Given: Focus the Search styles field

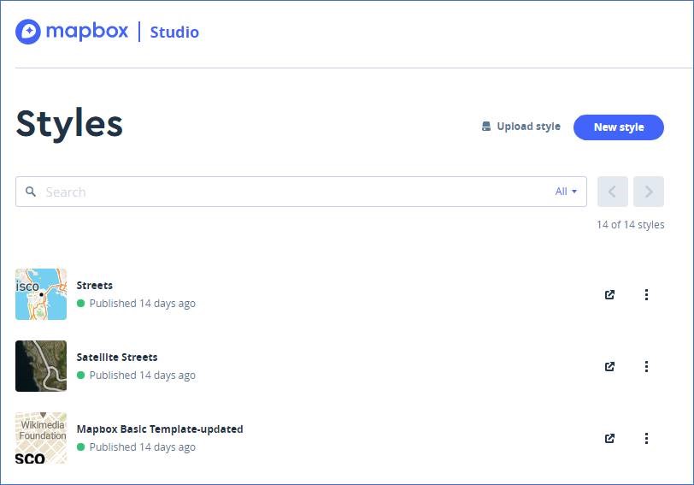Looking at the screenshot, I should coord(301,192).
